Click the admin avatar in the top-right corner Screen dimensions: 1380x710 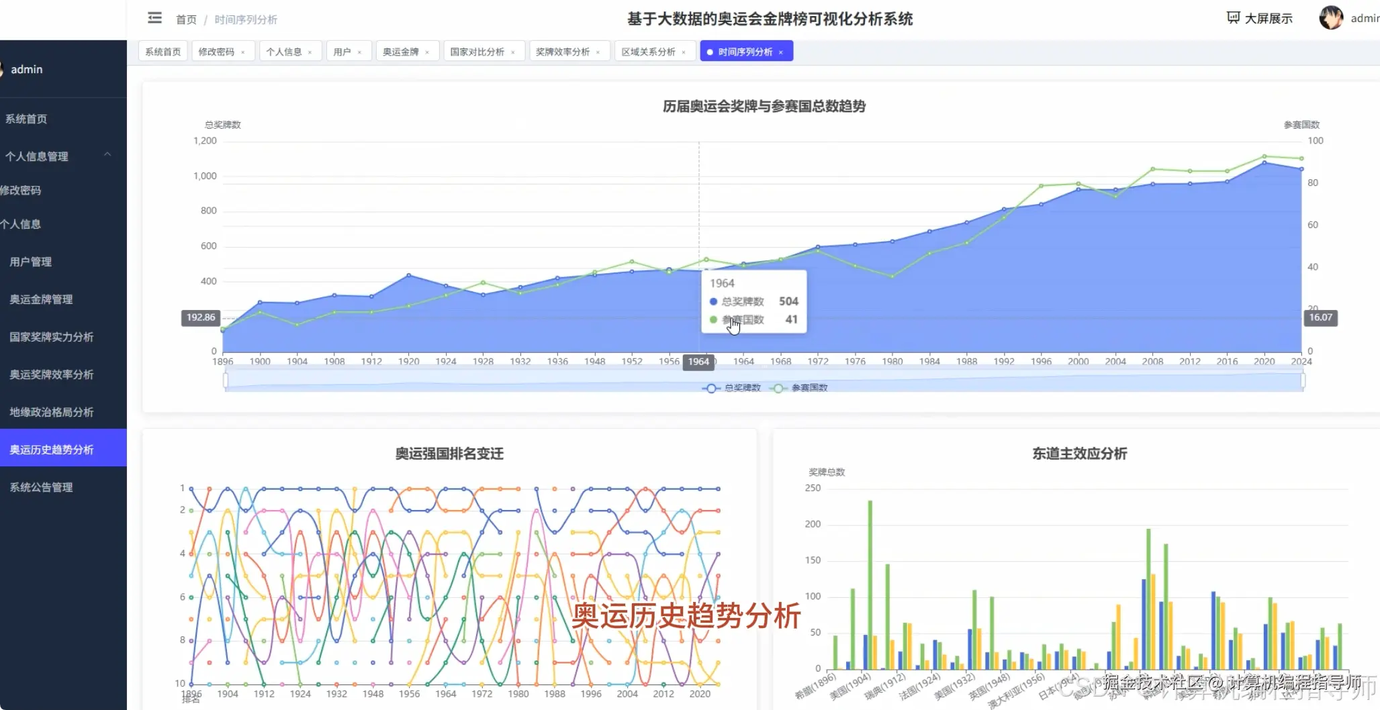pyautogui.click(x=1332, y=18)
